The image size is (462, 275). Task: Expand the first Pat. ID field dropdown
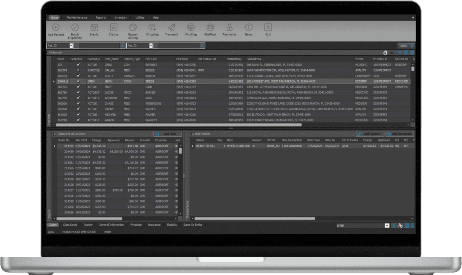click(70, 45)
